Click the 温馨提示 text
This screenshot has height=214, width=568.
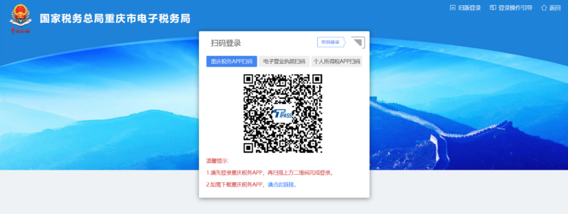tap(218, 161)
